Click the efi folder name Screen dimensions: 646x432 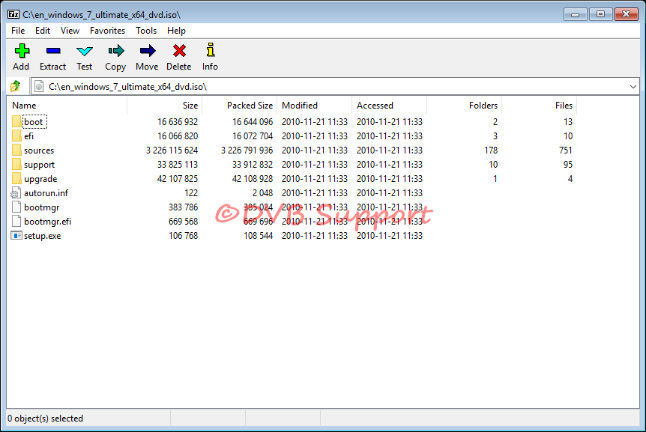coord(28,136)
